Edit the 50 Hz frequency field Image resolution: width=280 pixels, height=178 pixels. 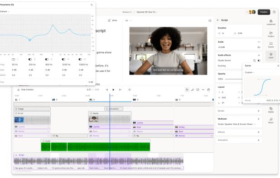pyautogui.click(x=15, y=65)
